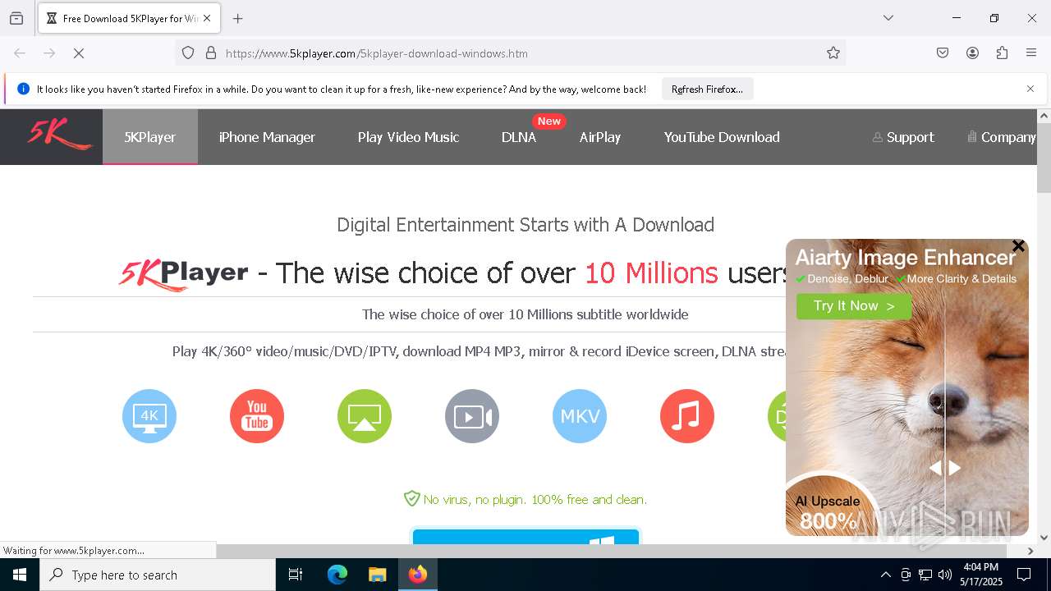Open Firefox account icon

click(x=972, y=53)
